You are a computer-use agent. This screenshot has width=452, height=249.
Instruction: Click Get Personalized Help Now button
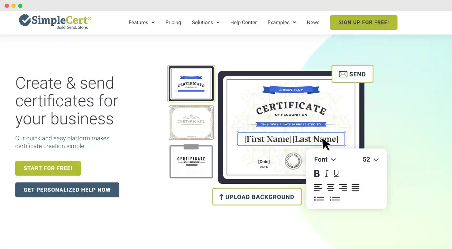67,190
